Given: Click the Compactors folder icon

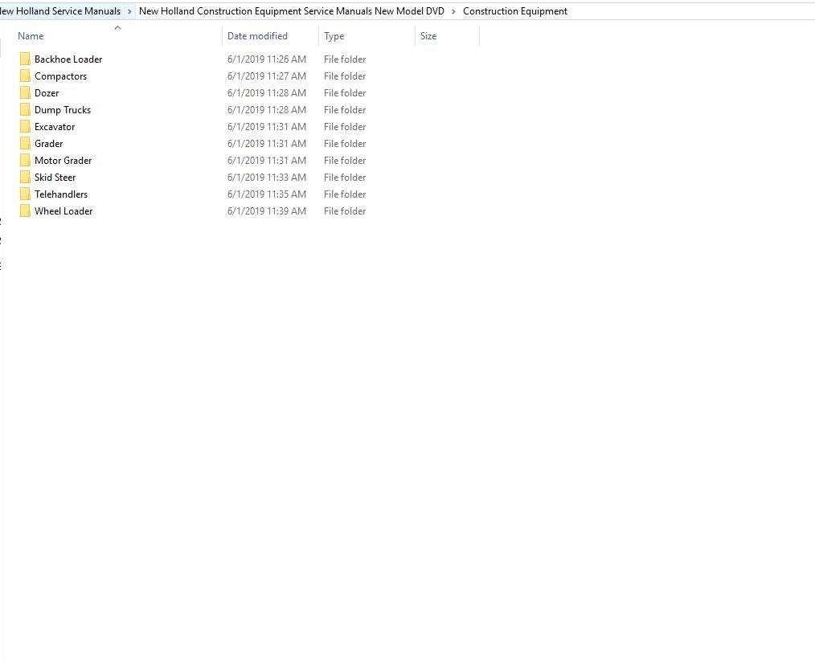Looking at the screenshot, I should pos(25,76).
